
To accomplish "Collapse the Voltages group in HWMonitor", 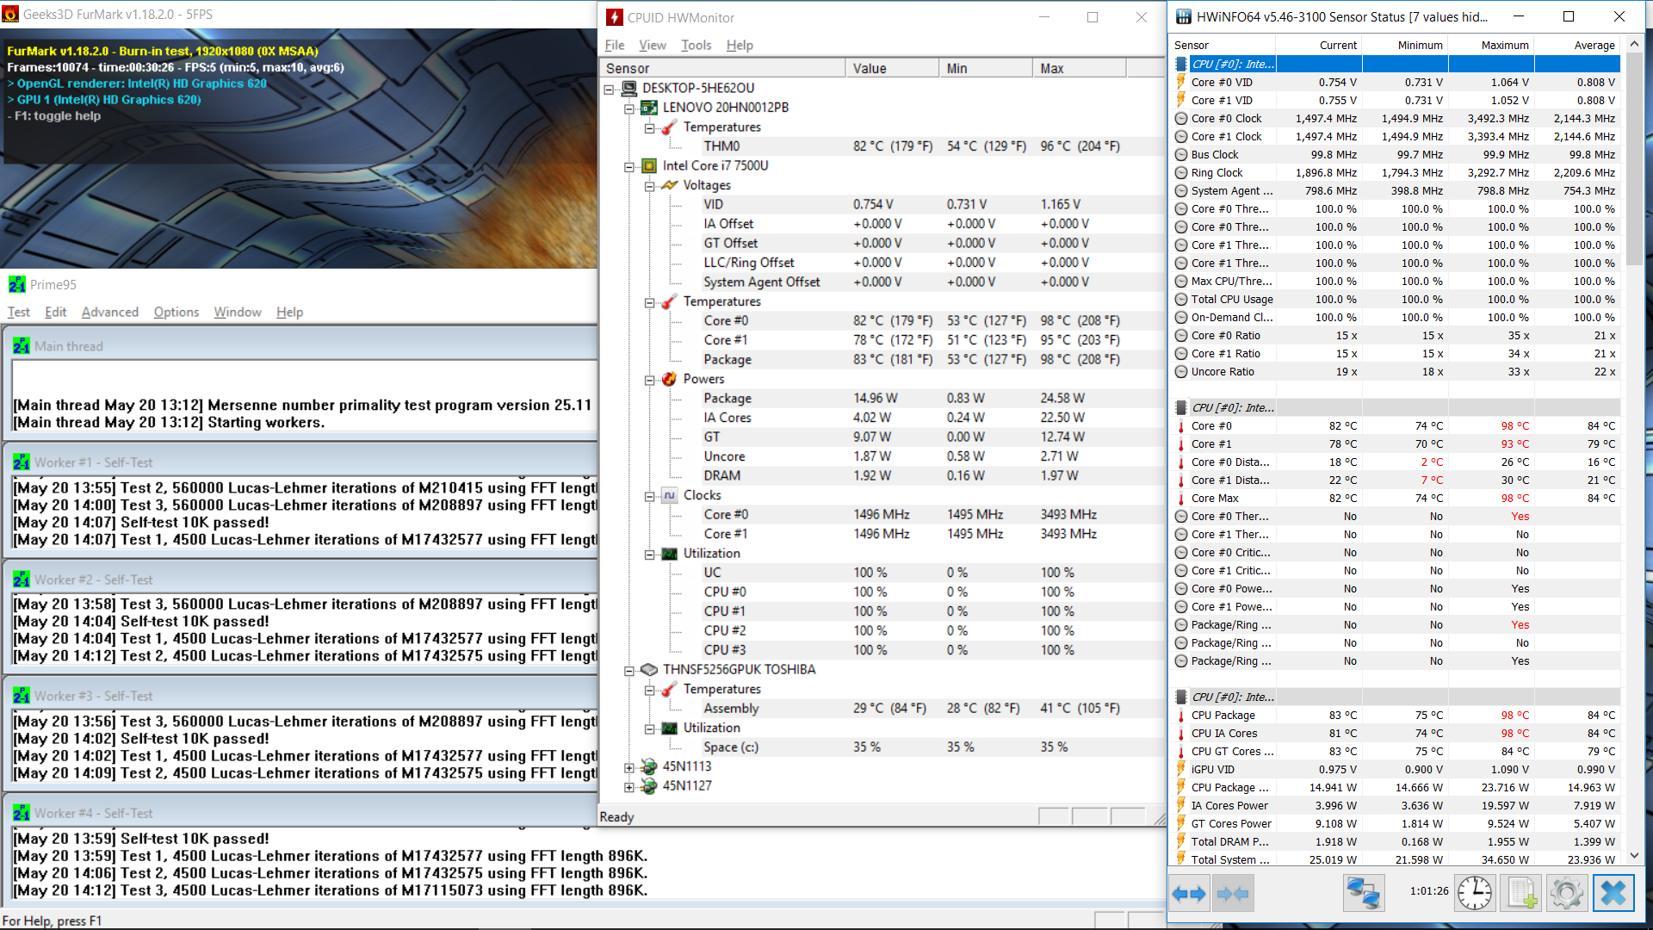I will pyautogui.click(x=650, y=185).
